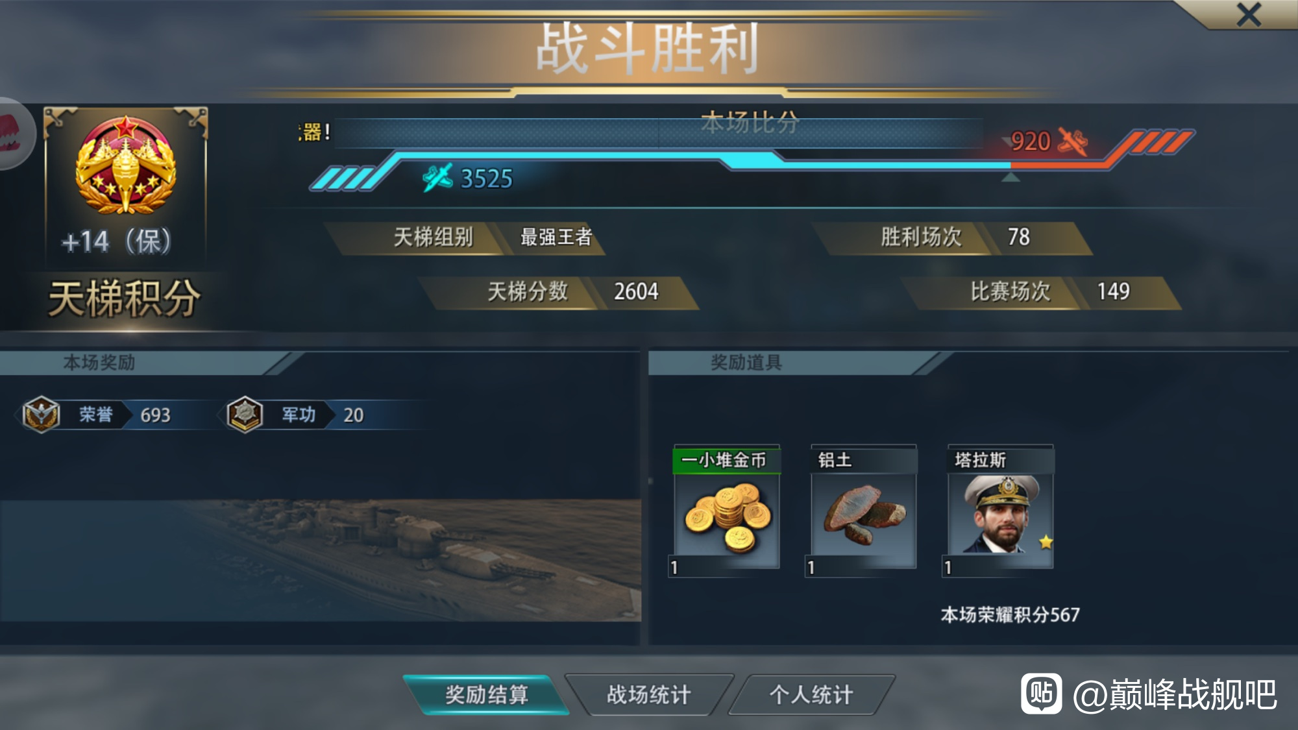Click the blue team plane score icon
Viewport: 1298px width, 730px height.
[x=437, y=178]
